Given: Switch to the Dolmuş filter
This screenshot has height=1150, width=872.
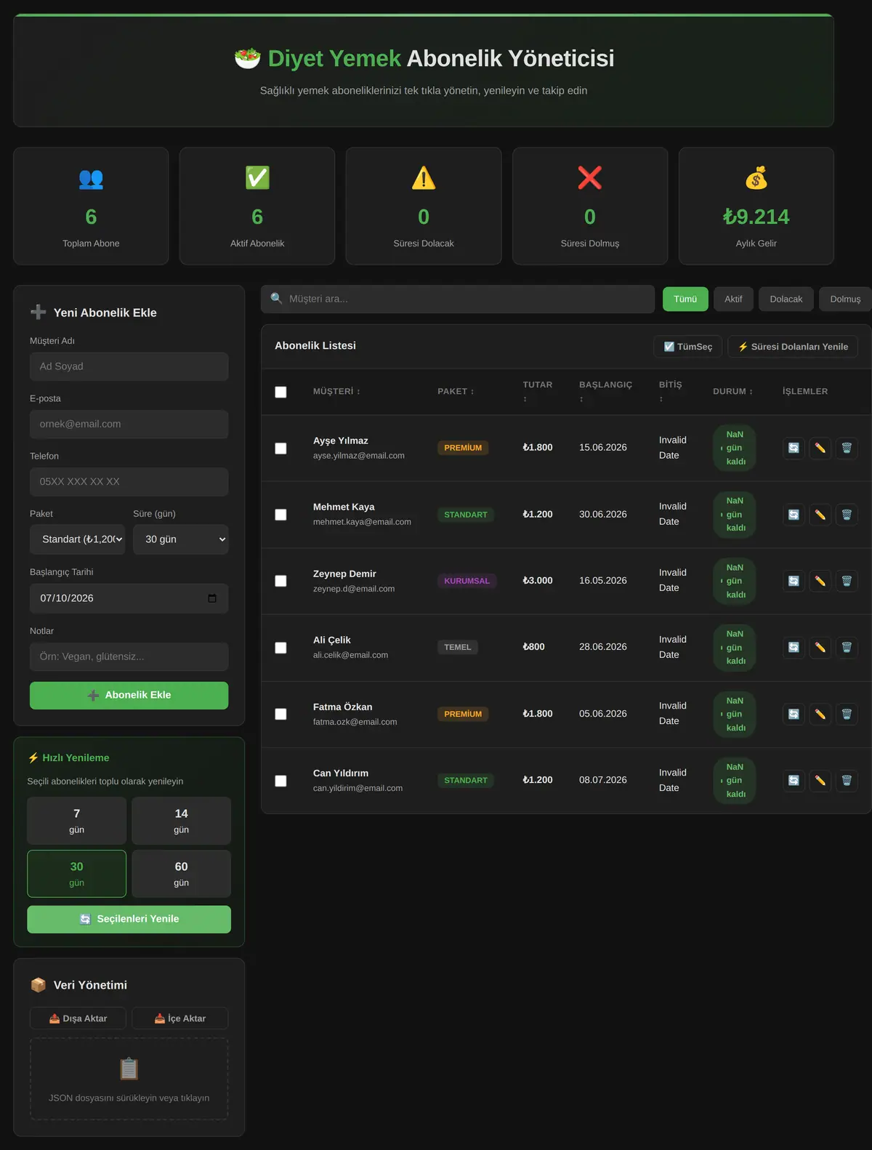Looking at the screenshot, I should pos(845,299).
